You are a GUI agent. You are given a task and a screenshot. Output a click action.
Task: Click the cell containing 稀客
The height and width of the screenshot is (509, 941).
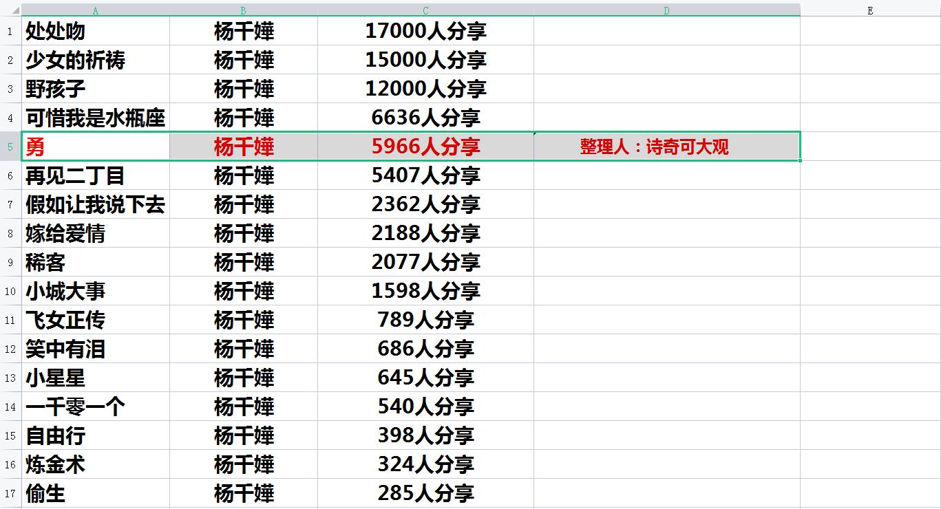pos(96,262)
